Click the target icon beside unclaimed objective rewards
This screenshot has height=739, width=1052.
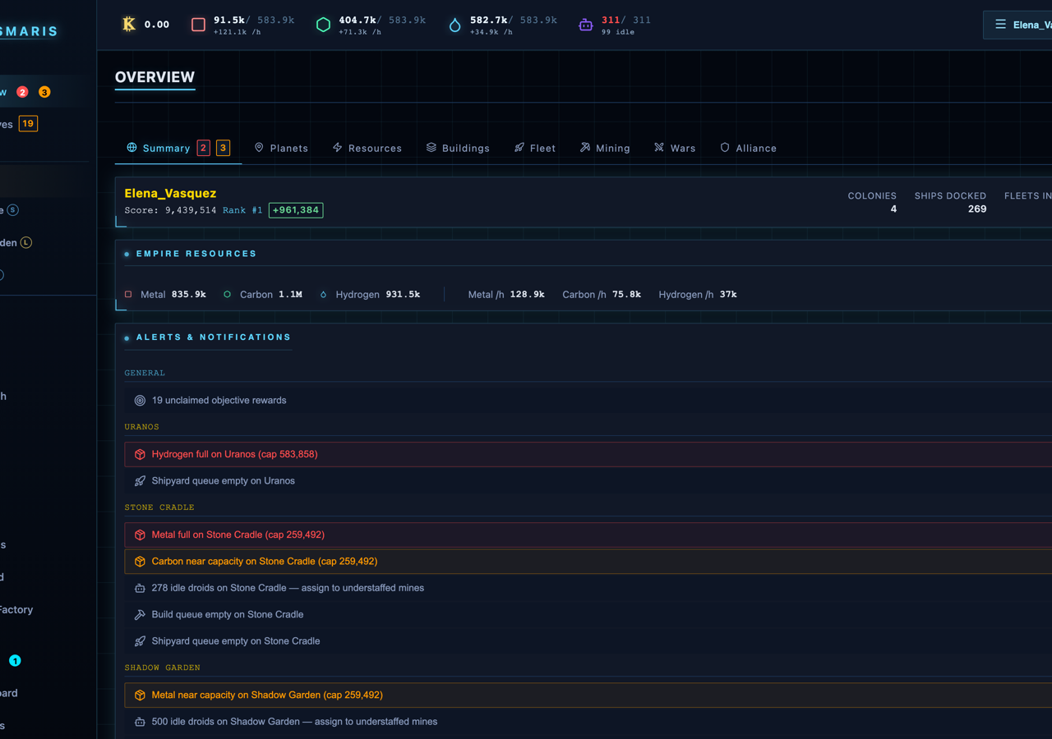[x=140, y=401]
